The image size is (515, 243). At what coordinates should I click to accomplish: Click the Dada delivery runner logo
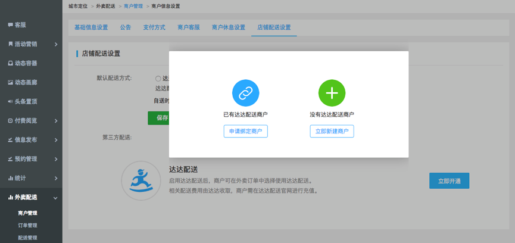[141, 181]
